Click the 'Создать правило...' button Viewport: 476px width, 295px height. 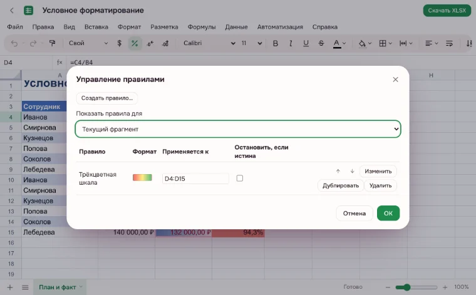coord(107,98)
